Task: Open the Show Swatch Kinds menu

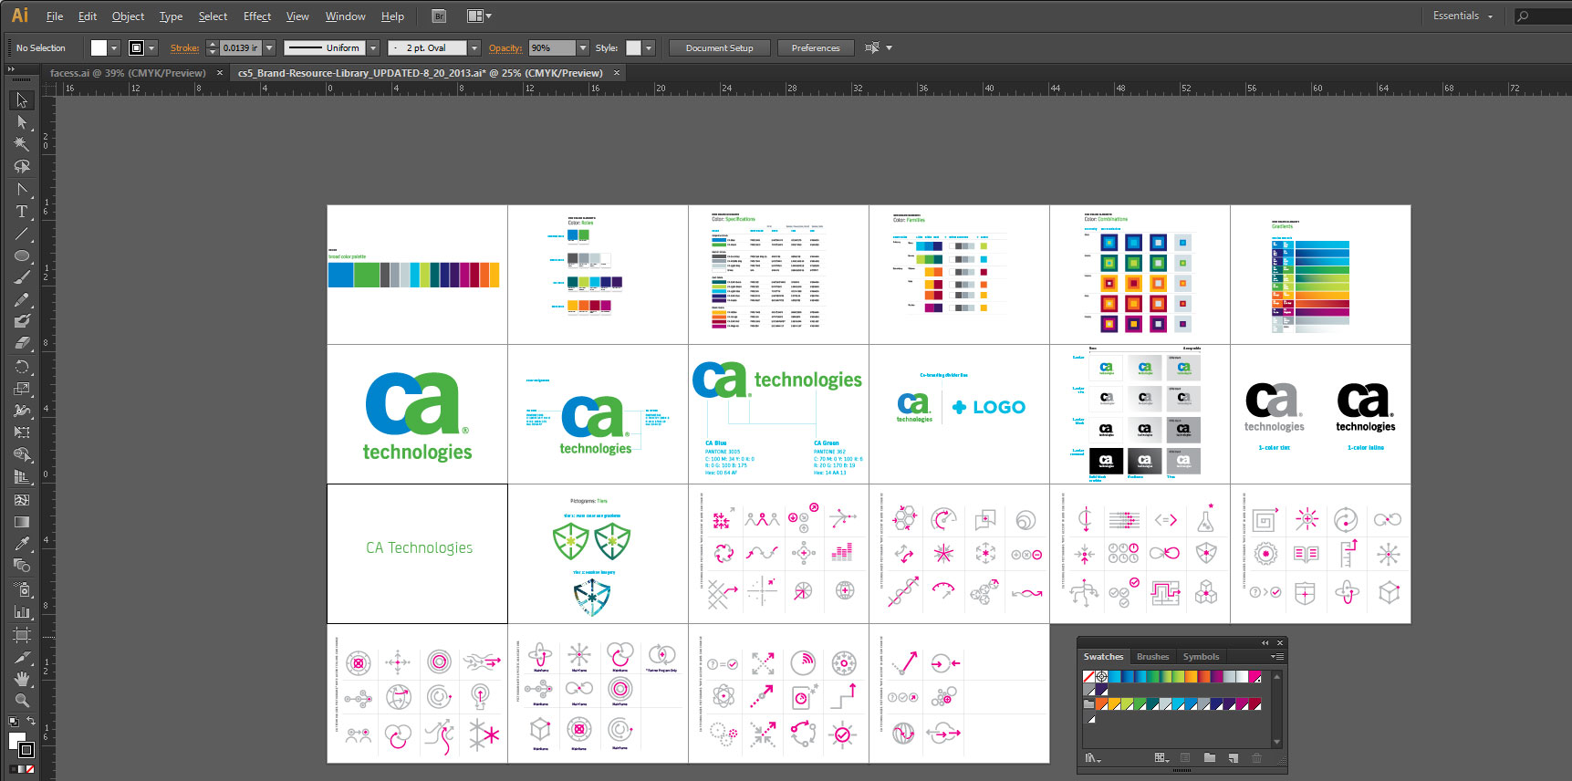Action: coord(1161,757)
